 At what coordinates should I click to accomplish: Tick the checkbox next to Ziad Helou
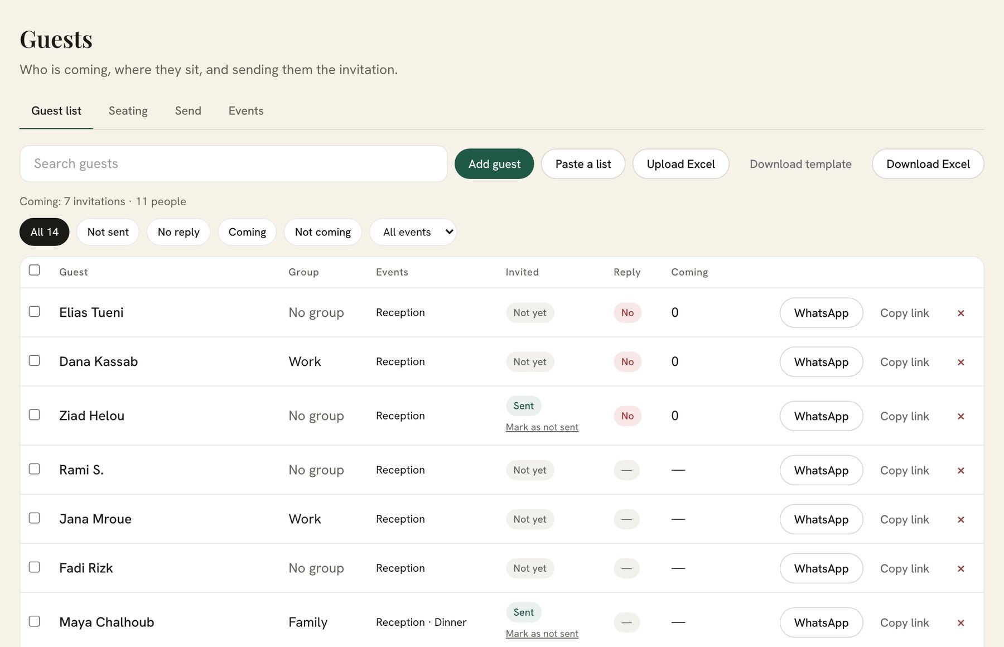(35, 414)
